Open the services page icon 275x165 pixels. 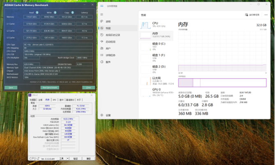coord(102,62)
